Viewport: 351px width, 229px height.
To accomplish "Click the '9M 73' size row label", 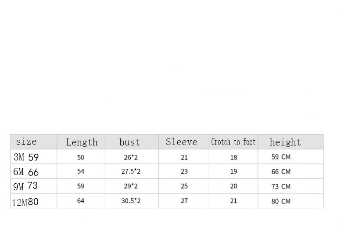I will [25, 186].
